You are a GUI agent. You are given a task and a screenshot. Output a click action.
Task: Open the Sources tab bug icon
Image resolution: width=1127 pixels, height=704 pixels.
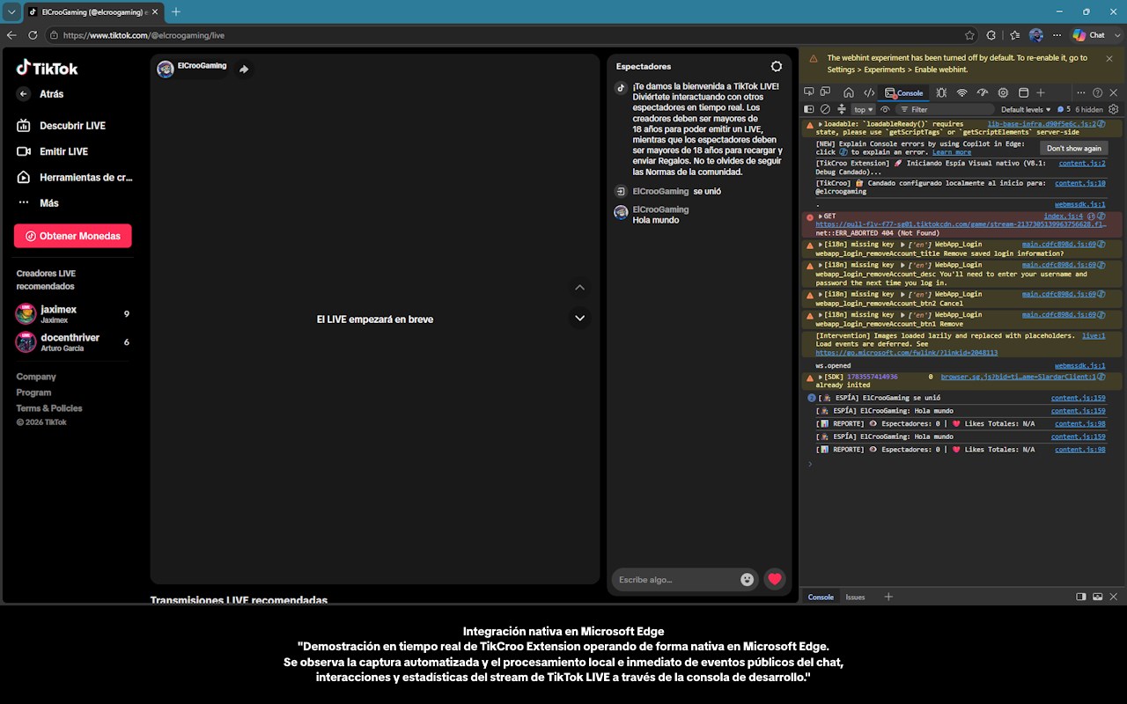(x=941, y=92)
